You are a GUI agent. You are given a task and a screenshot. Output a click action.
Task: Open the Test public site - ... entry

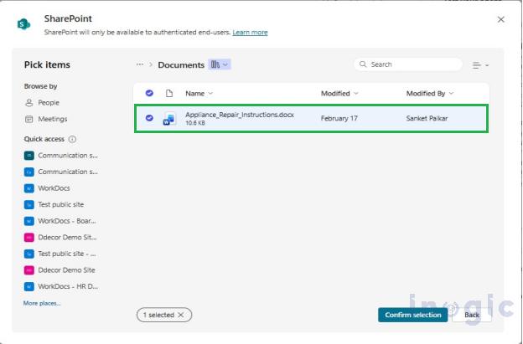tap(60, 254)
